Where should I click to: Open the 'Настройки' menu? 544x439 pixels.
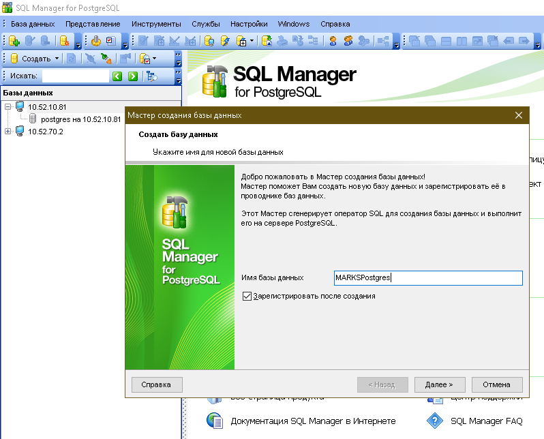249,24
